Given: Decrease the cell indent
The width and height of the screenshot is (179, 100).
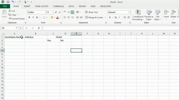Looking at the screenshot, I should pos(78,17).
